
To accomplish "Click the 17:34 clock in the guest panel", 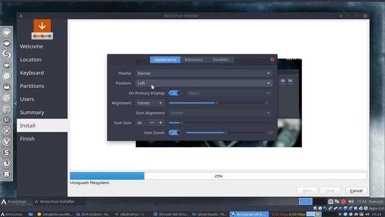I will 362,201.
